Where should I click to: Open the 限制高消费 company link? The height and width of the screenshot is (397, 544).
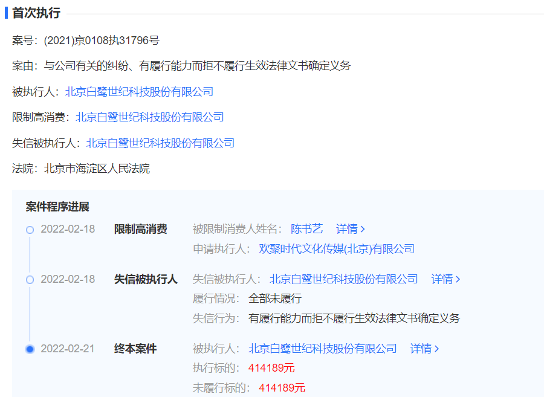pos(150,117)
